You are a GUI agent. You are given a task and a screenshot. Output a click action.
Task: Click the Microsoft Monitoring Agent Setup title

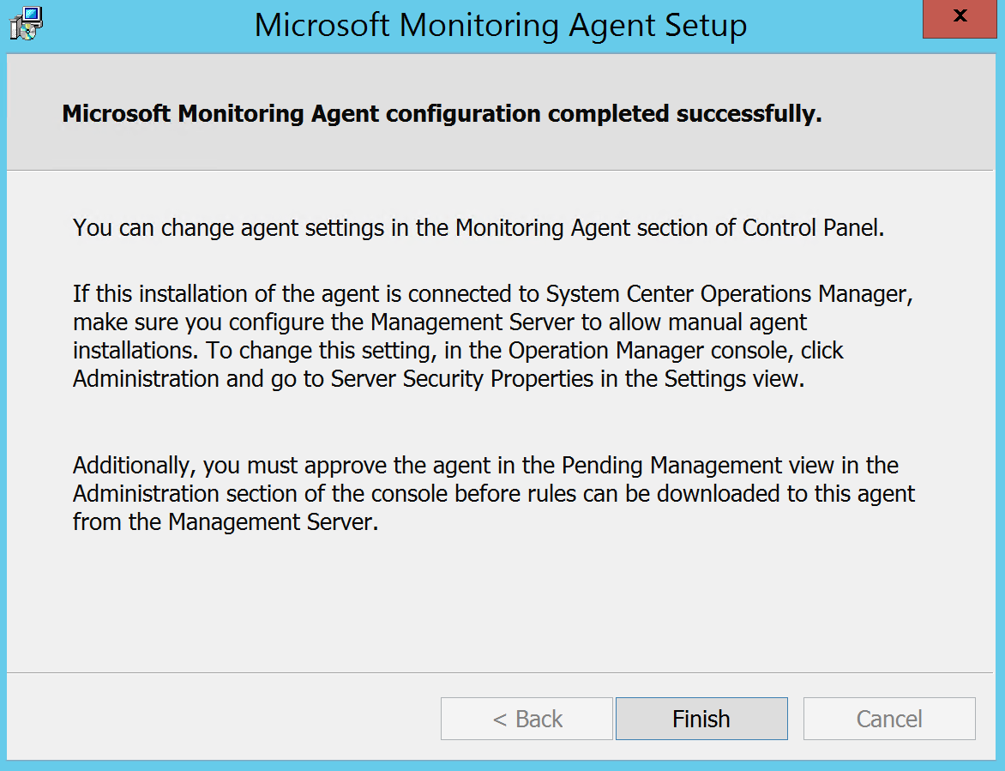coord(500,25)
